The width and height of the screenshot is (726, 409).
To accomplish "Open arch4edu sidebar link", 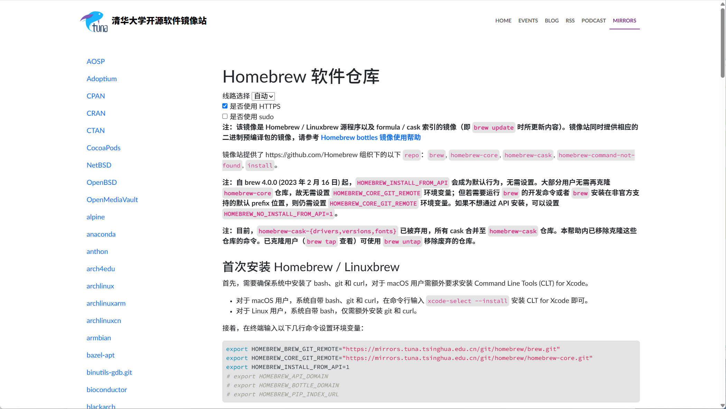I will (x=101, y=269).
